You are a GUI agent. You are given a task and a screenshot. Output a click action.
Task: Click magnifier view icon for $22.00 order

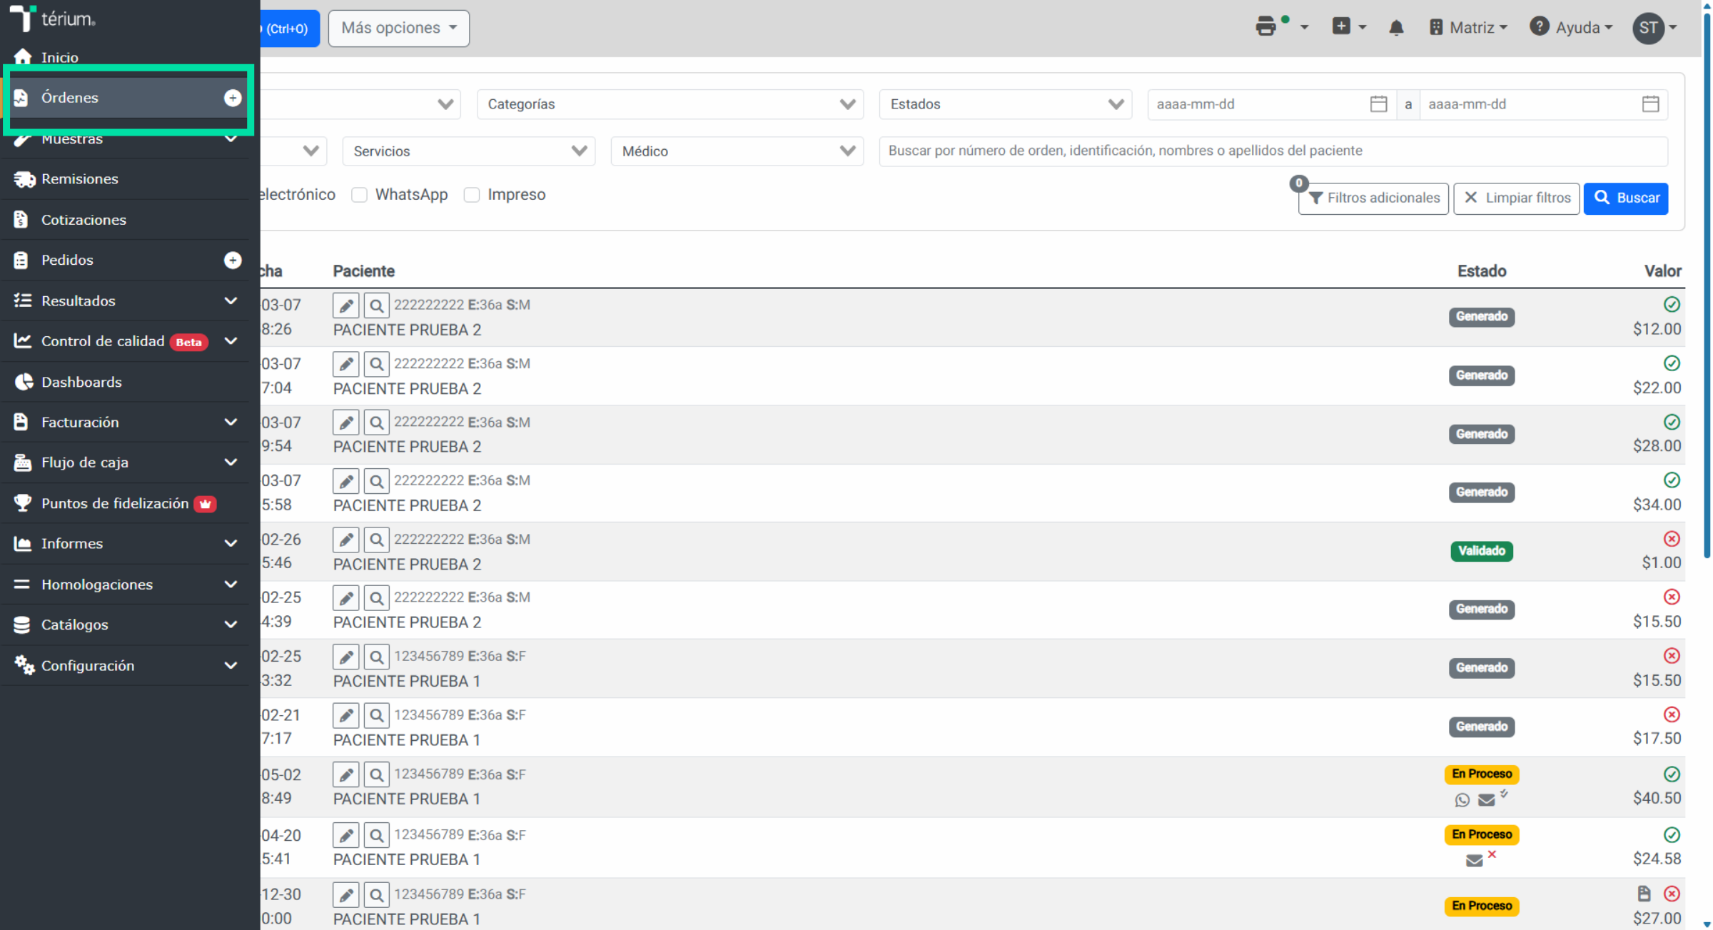point(376,365)
